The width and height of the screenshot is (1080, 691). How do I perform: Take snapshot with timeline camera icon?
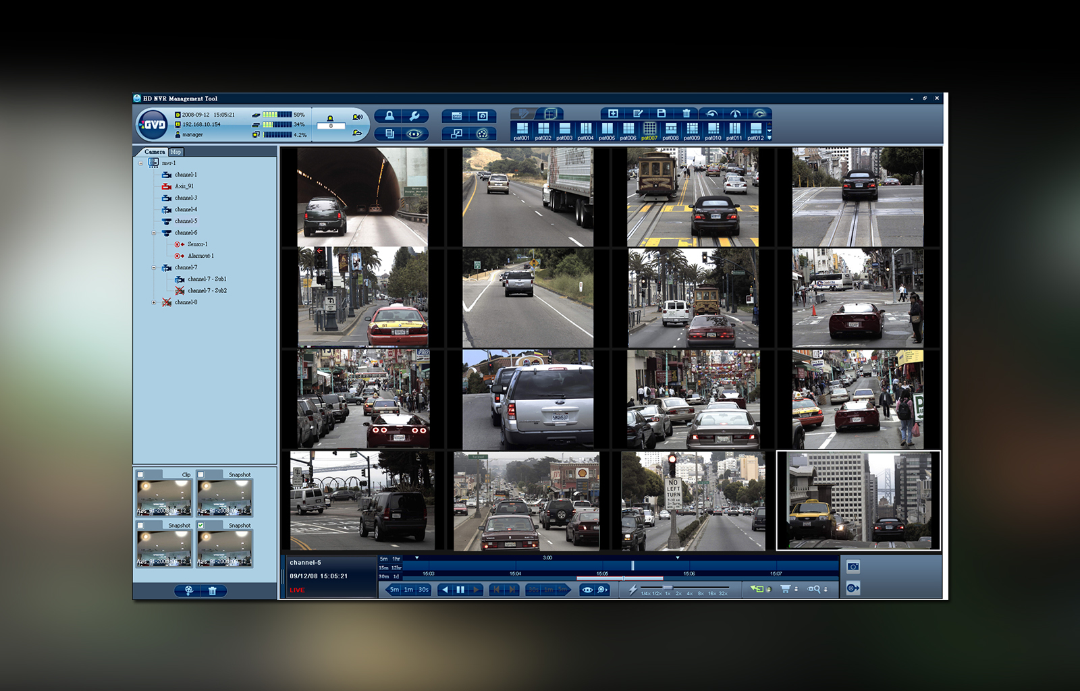pos(853,567)
